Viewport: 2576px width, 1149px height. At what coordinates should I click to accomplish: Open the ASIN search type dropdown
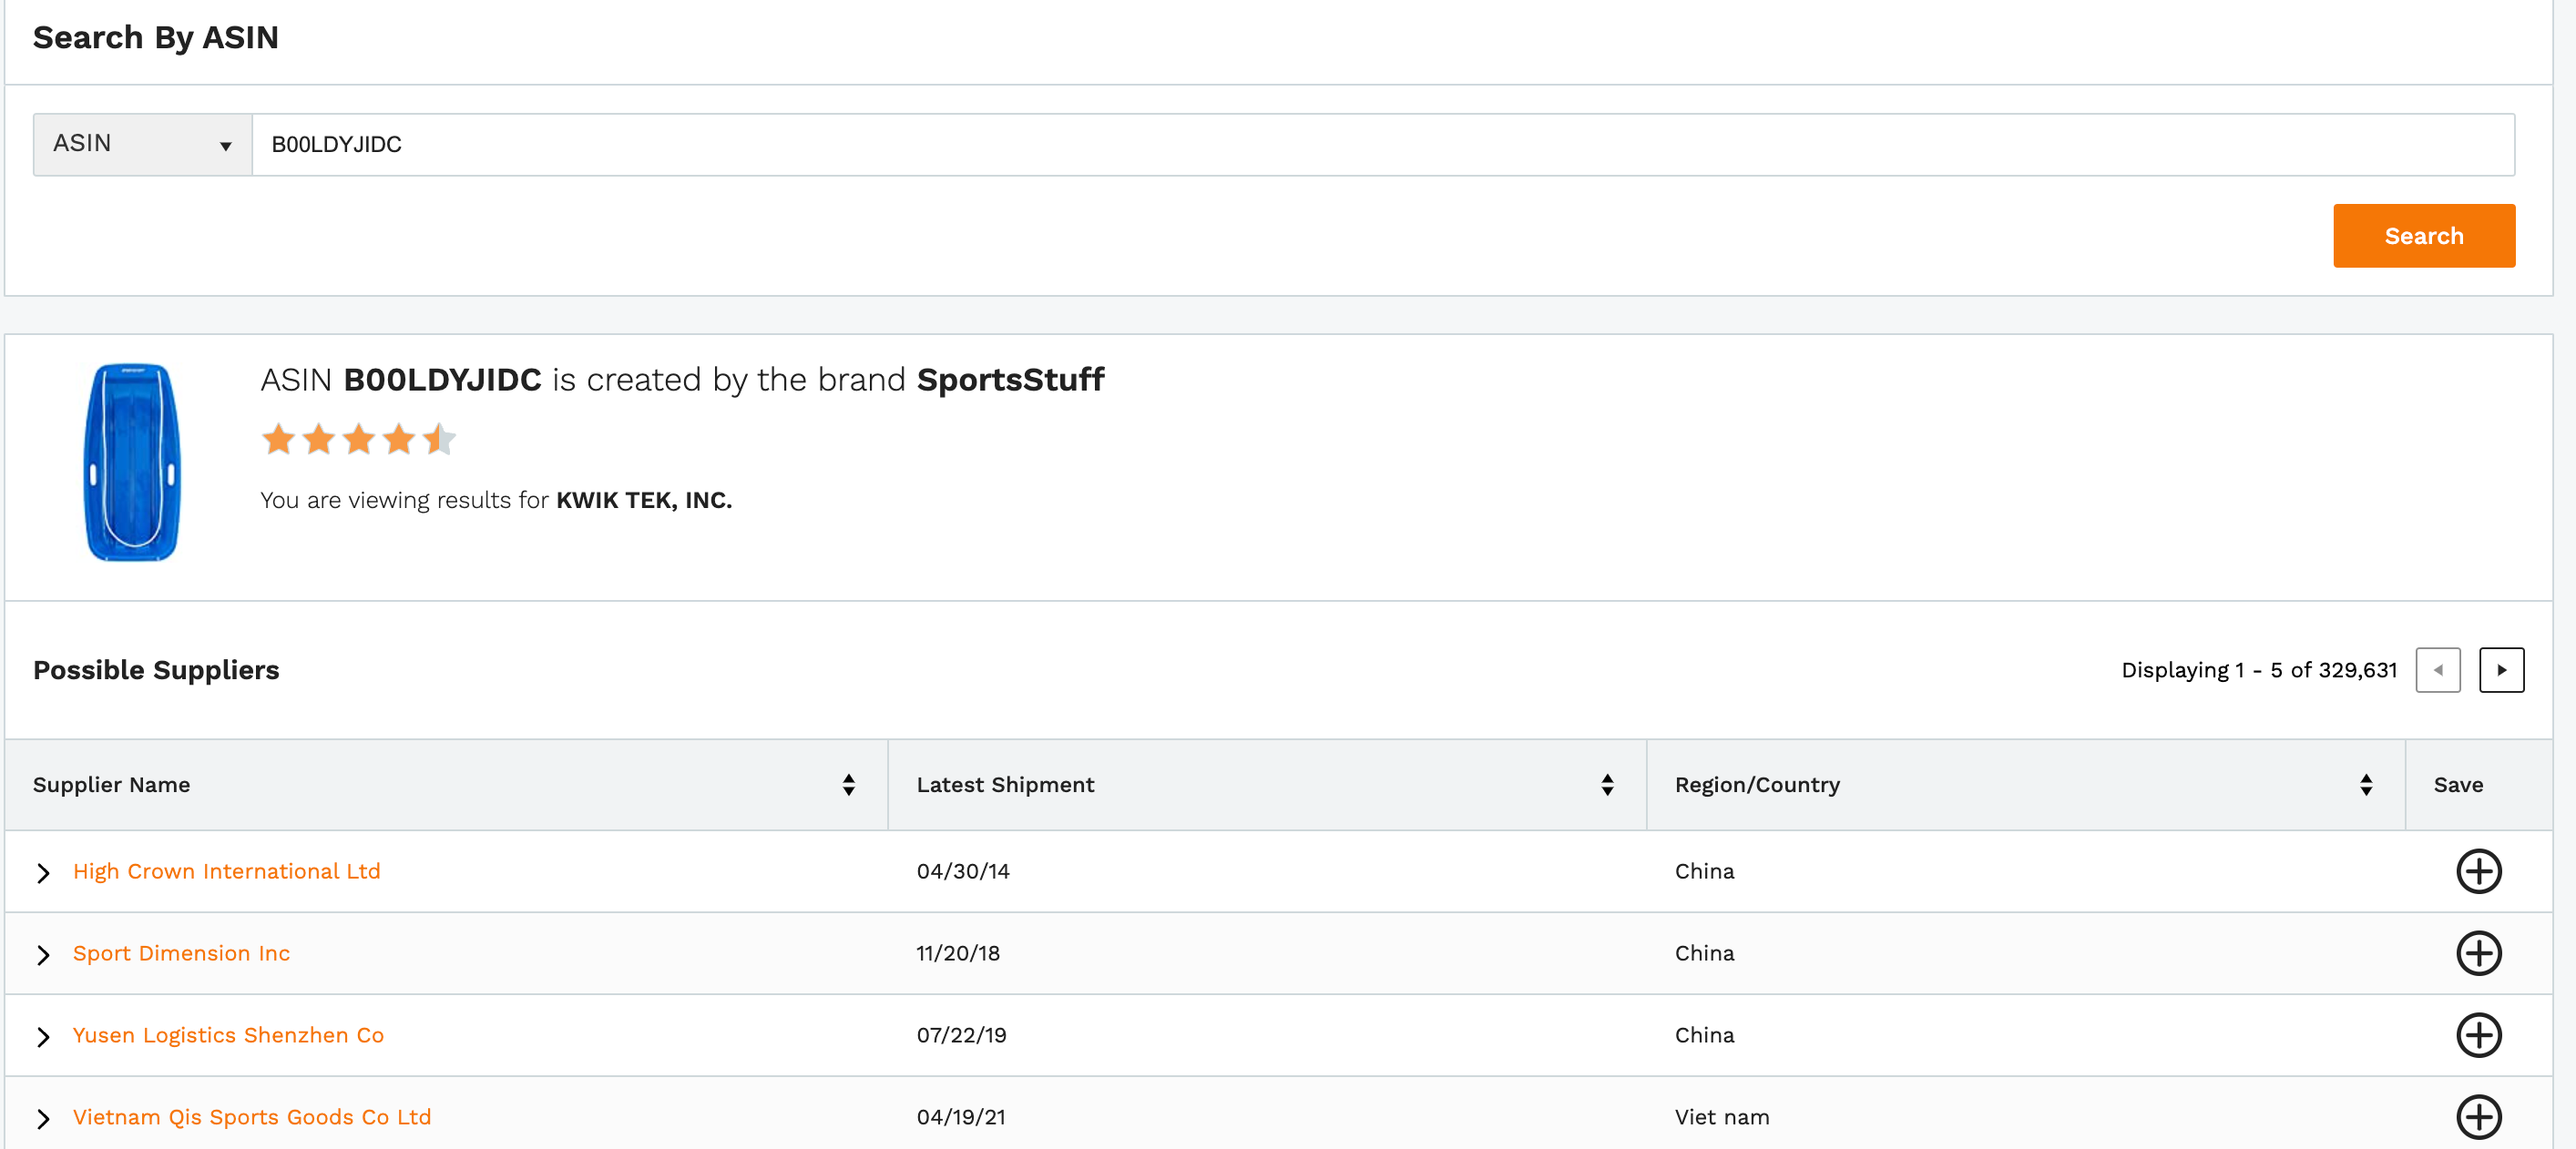(x=142, y=145)
